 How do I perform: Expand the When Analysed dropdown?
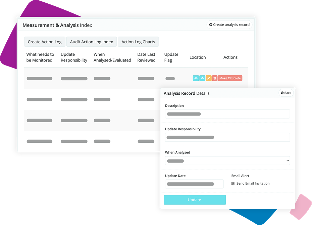click(x=227, y=161)
